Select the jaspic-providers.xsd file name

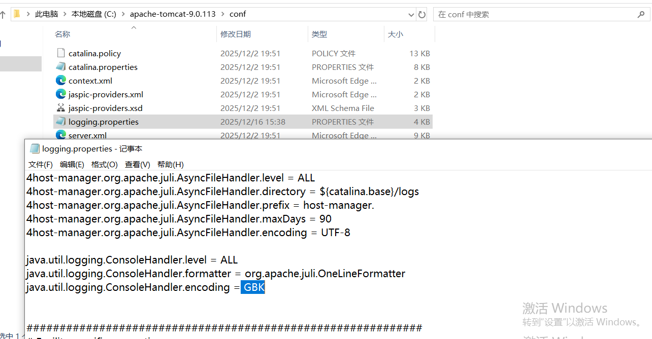(x=106, y=108)
